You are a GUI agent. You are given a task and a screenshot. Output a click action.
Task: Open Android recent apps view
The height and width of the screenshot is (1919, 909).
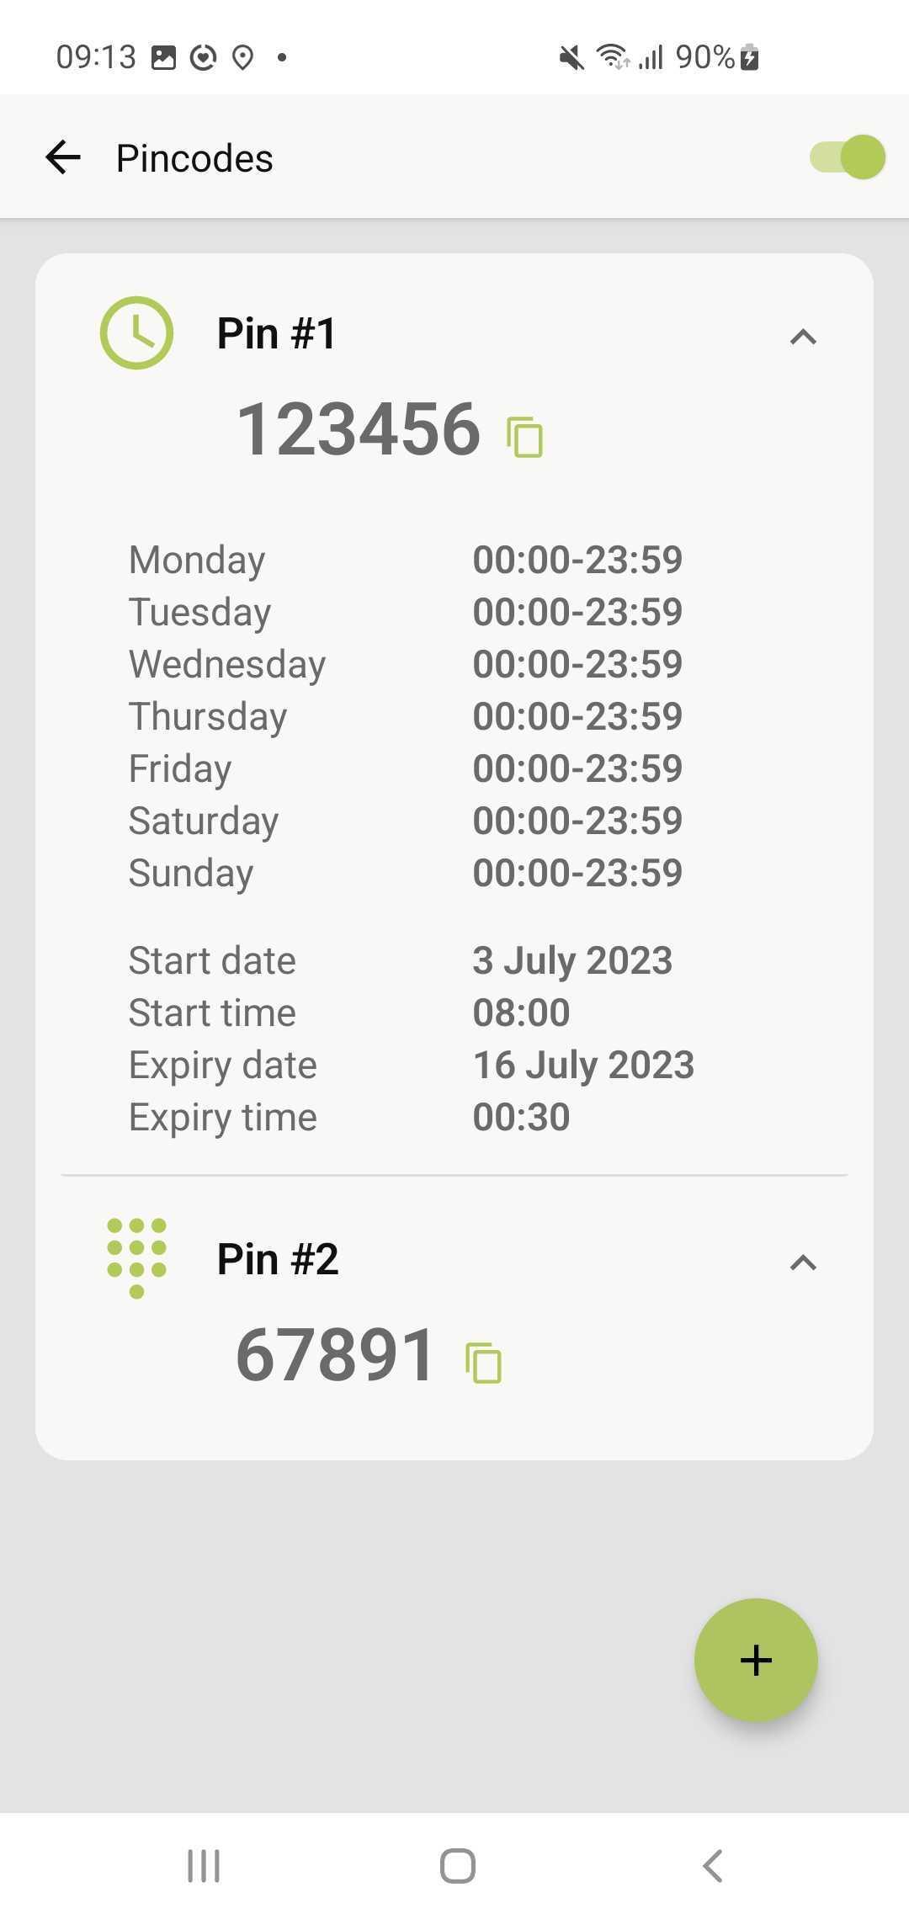pos(204,1866)
